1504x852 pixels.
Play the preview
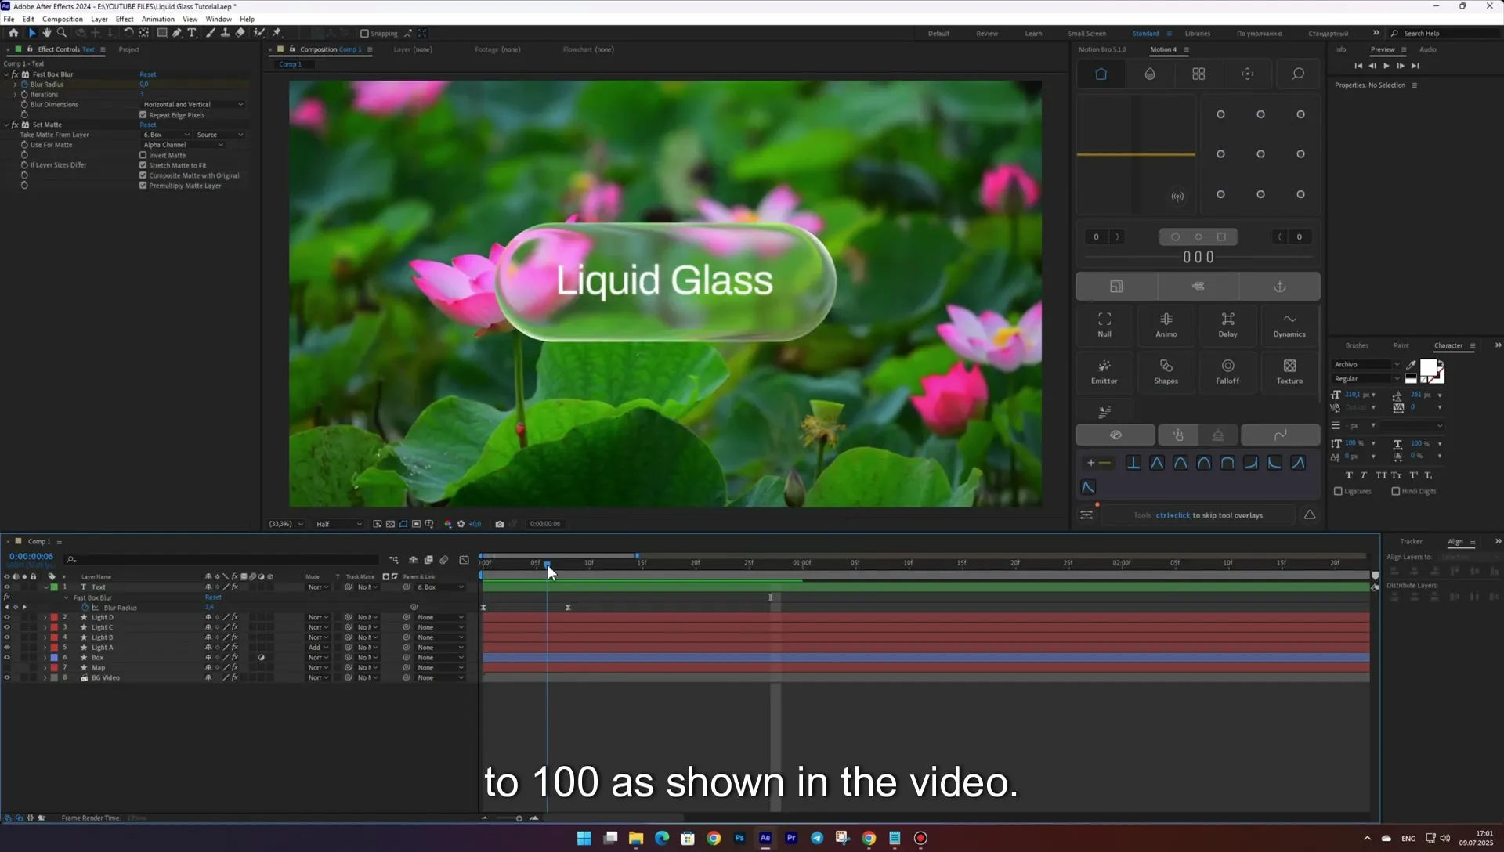(x=1386, y=66)
